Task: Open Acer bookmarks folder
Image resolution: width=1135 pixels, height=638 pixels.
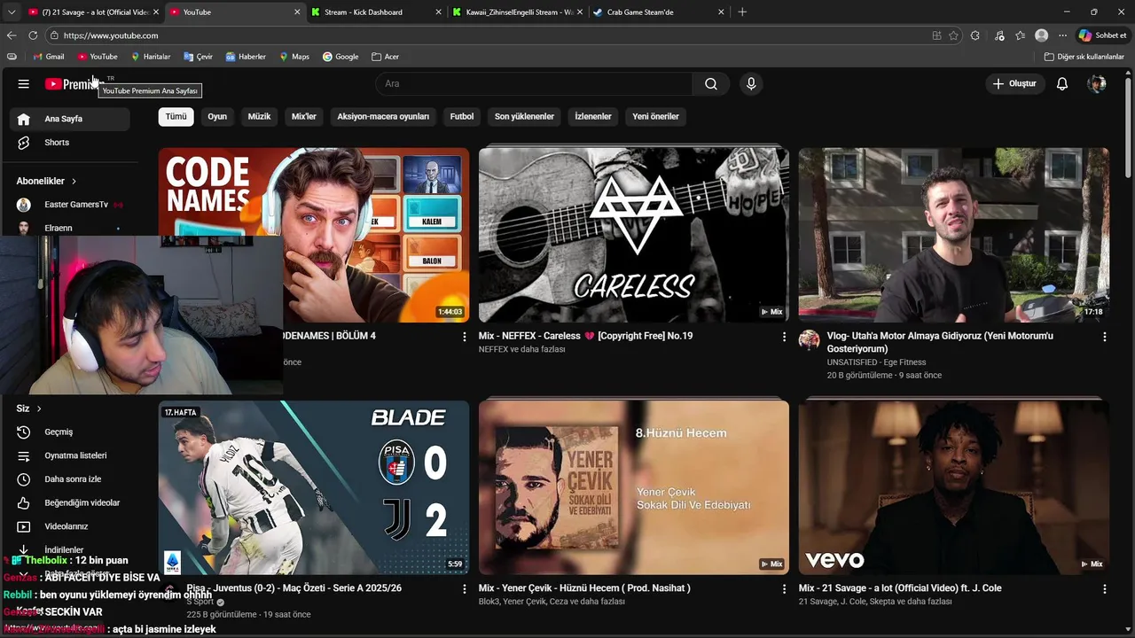Action: click(x=385, y=57)
